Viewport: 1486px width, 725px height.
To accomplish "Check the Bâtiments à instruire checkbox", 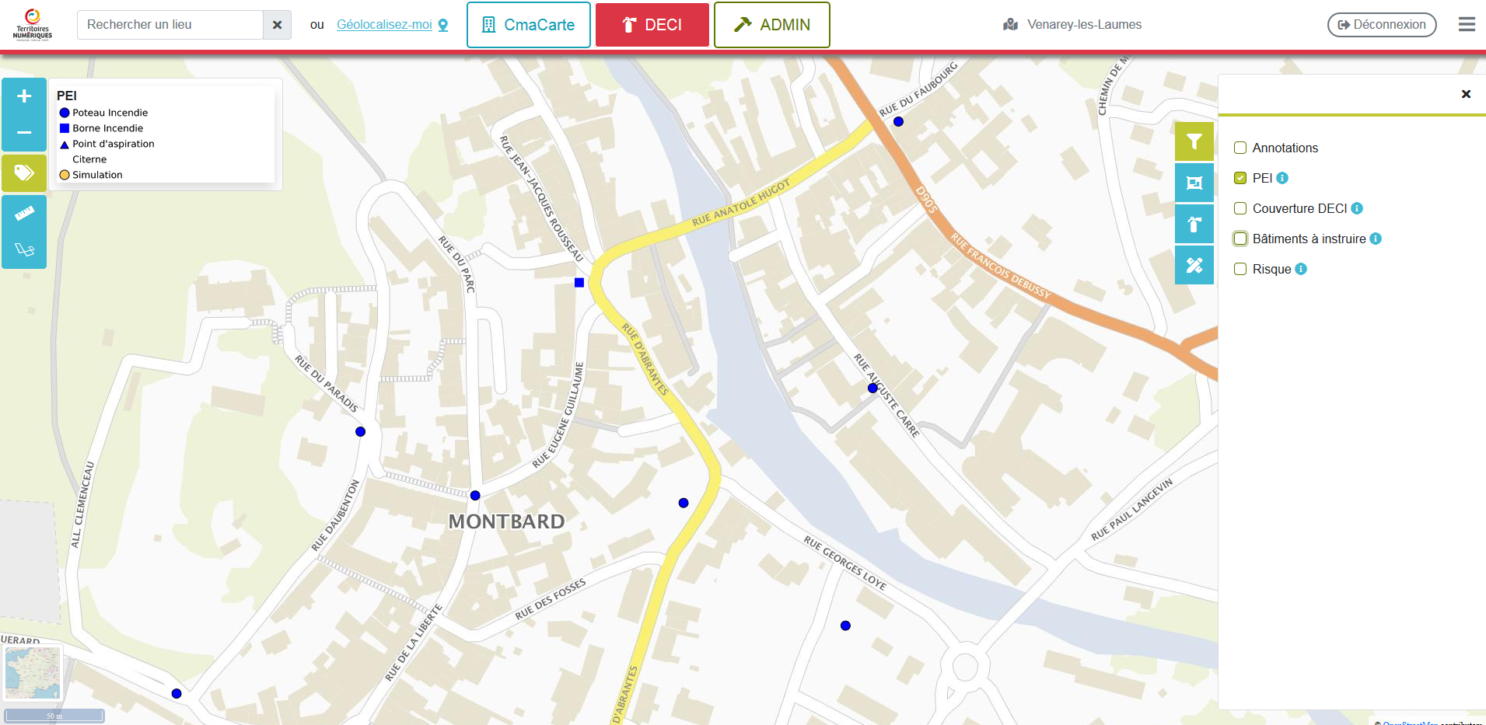I will [1240, 239].
